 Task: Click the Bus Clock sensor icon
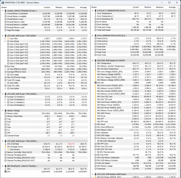[5, 66]
